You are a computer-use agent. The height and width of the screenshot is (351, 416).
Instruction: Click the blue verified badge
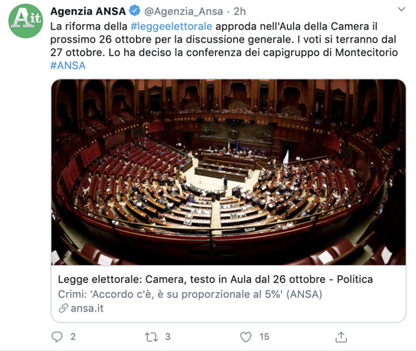[135, 11]
